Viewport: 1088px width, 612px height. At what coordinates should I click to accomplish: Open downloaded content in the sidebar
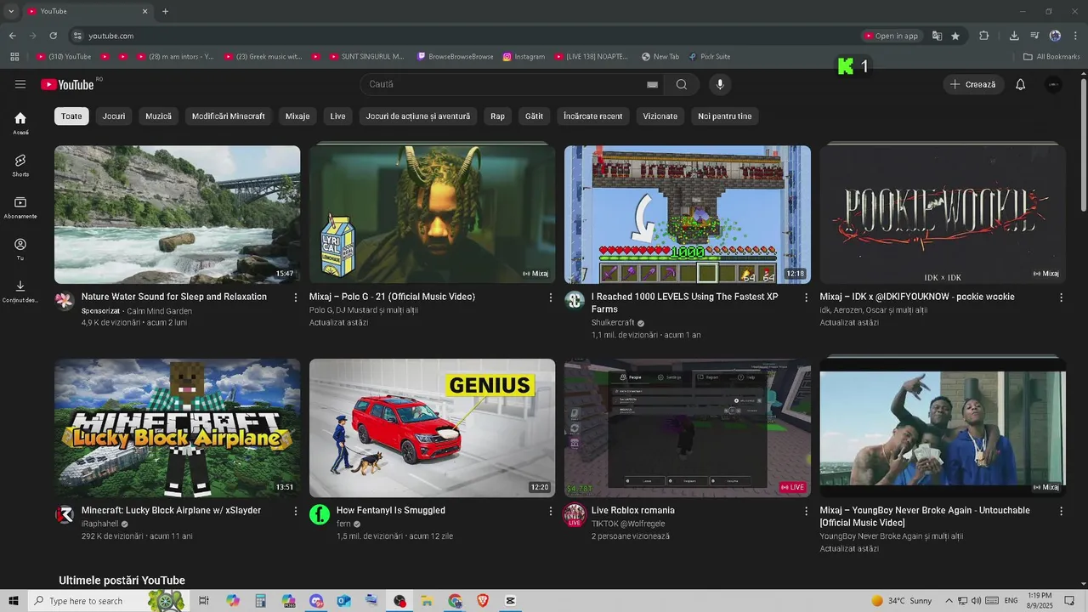tap(20, 291)
